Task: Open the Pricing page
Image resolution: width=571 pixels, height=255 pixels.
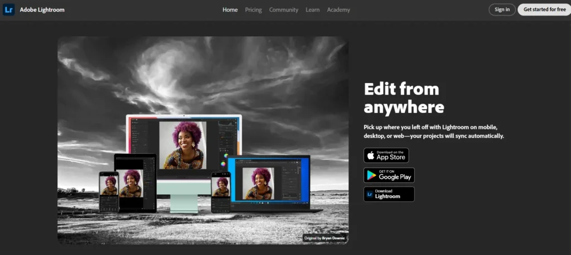Action: (254, 10)
